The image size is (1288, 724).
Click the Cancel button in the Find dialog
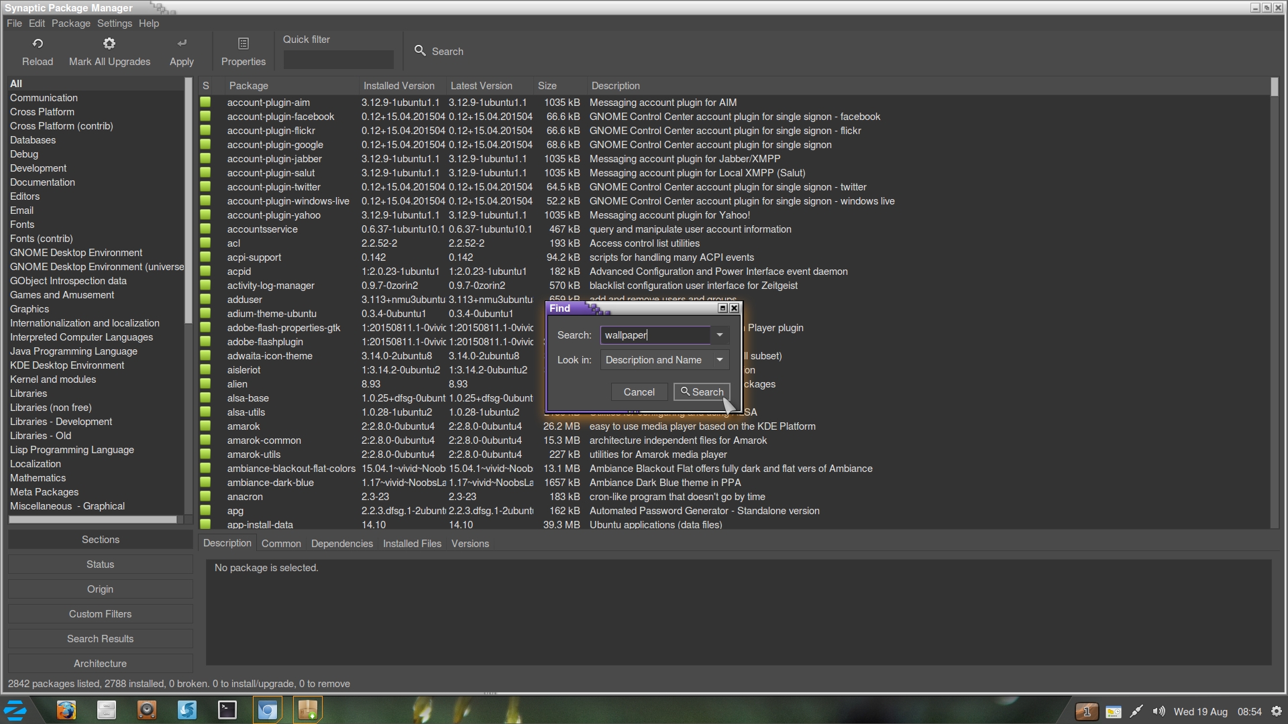(639, 392)
